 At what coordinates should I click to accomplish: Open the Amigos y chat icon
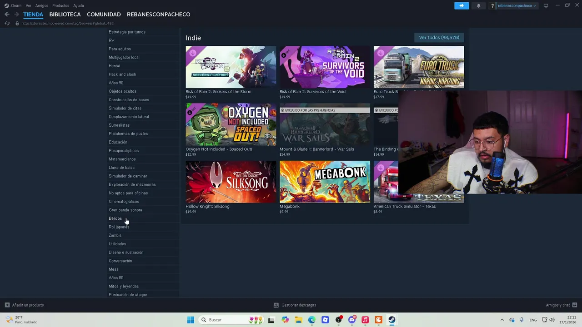point(575,305)
